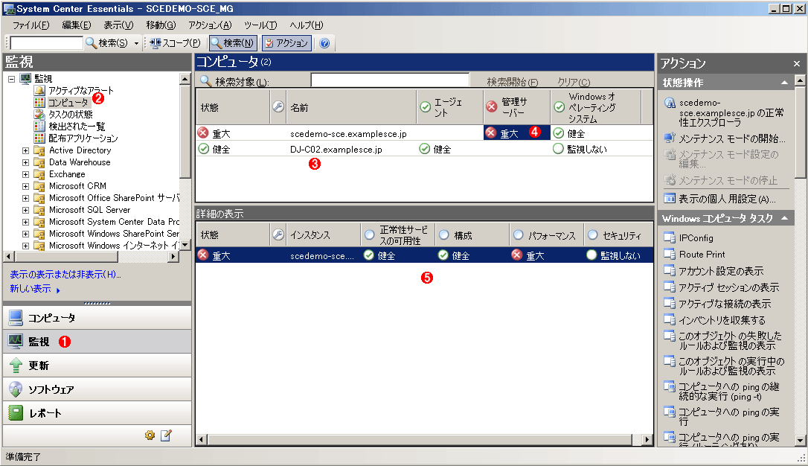Click the help question mark toolbar icon
Image resolution: width=808 pixels, height=466 pixels.
point(324,43)
